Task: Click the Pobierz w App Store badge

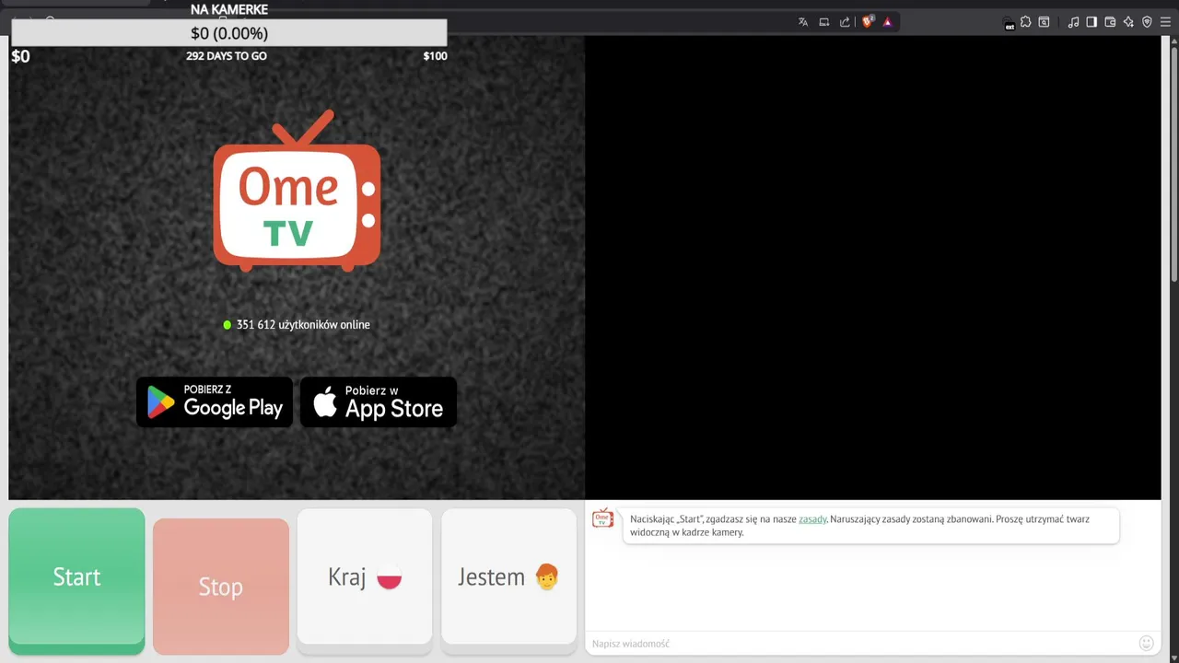Action: click(x=379, y=401)
